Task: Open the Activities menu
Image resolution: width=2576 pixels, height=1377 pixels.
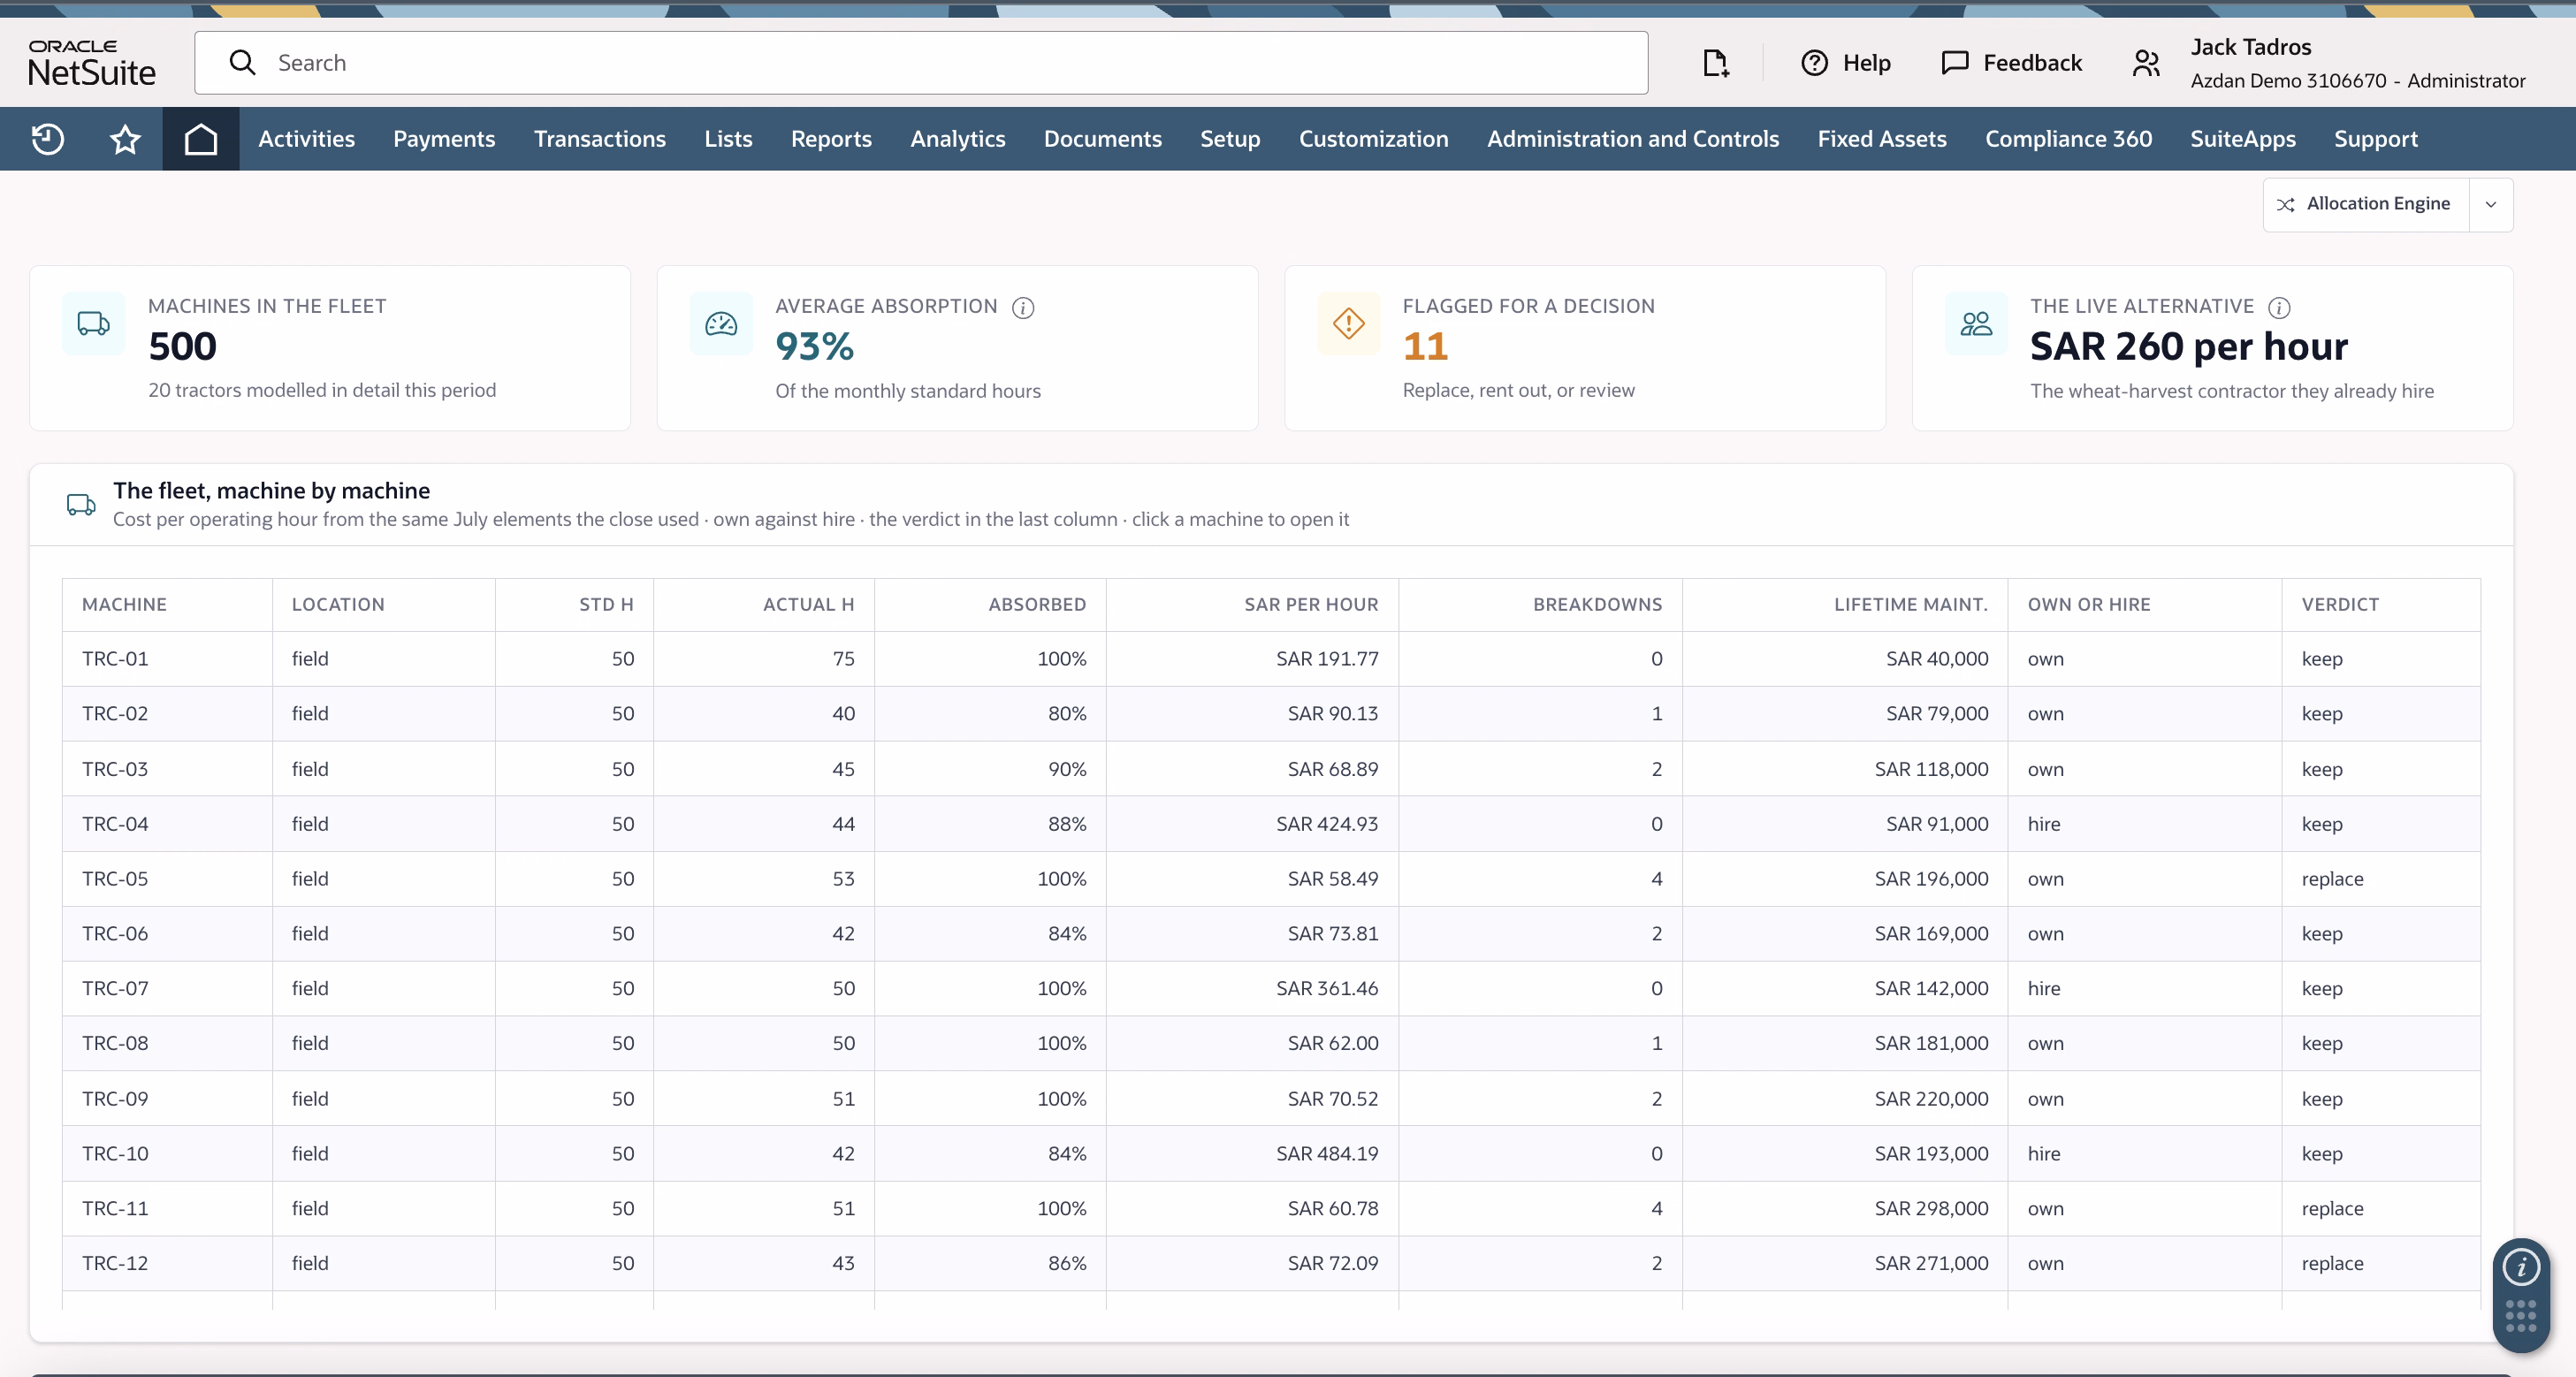Action: point(307,139)
